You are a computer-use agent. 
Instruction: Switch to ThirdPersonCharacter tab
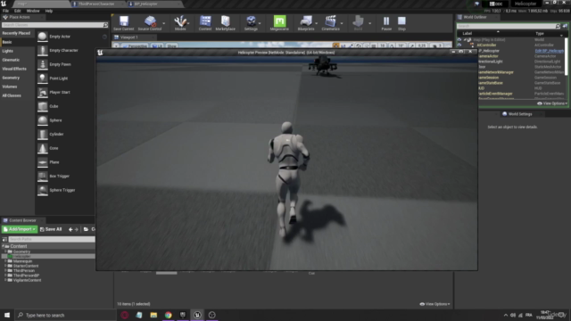[x=96, y=4]
